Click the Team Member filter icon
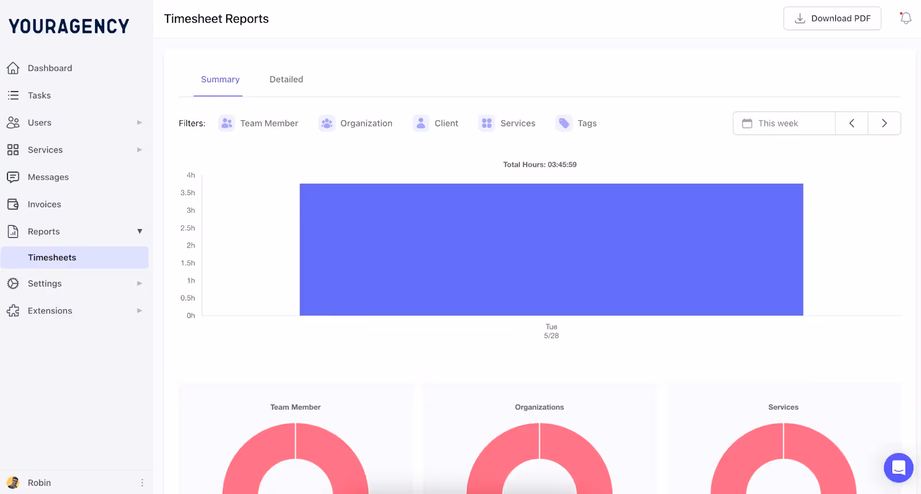The width and height of the screenshot is (921, 494). 227,123
